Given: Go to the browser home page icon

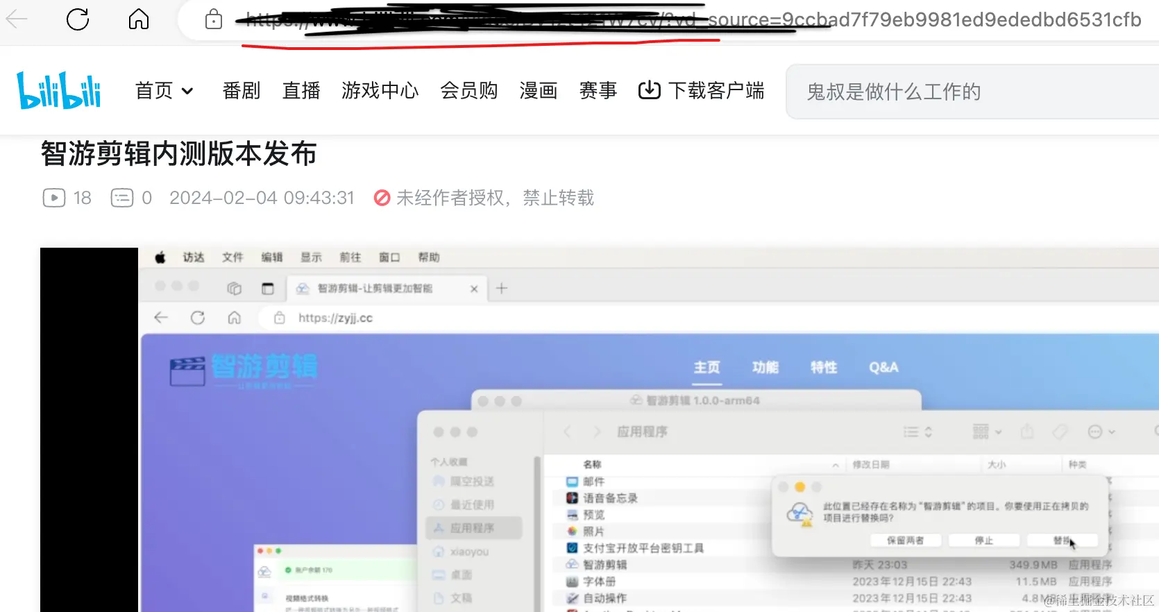Looking at the screenshot, I should [139, 19].
